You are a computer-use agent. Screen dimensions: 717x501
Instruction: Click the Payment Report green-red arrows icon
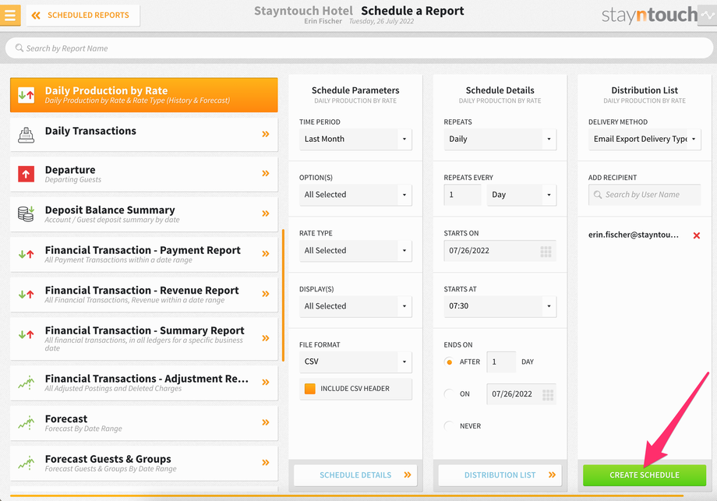pos(26,254)
